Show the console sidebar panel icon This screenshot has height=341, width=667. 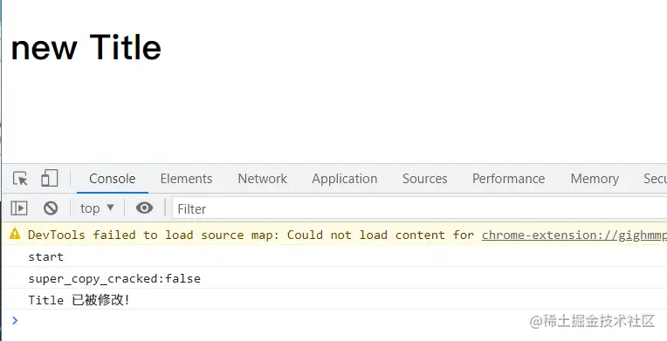(x=19, y=208)
